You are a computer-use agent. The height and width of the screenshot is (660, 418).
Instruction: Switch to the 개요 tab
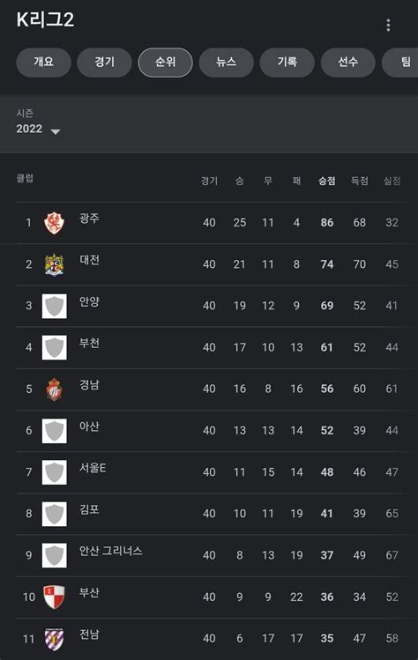[x=43, y=63]
